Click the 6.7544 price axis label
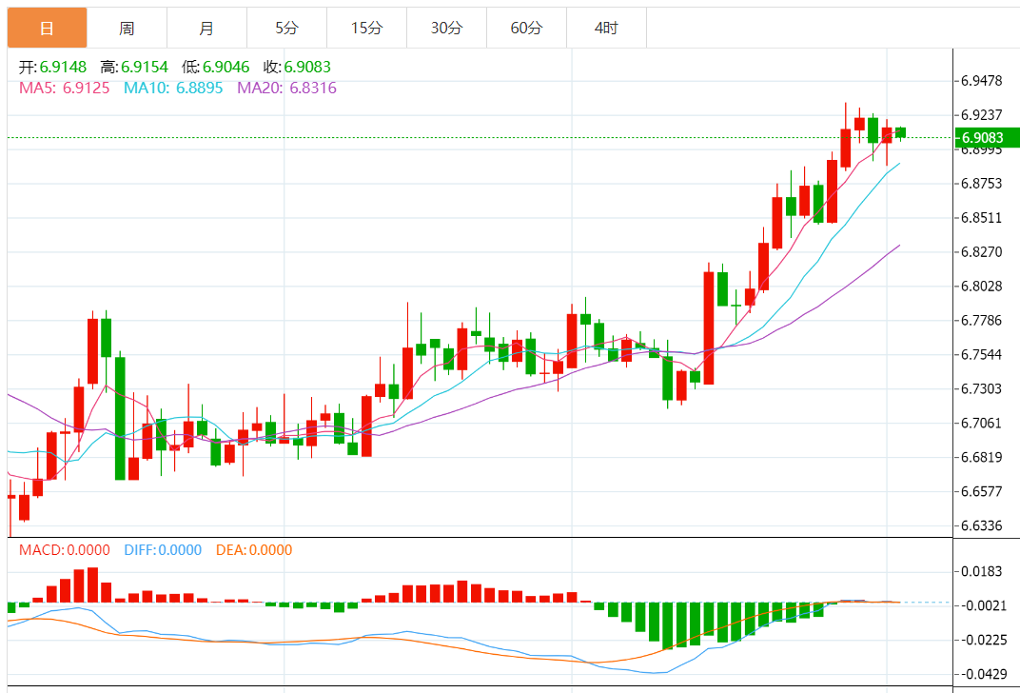Image resolution: width=1020 pixels, height=693 pixels. (x=982, y=355)
